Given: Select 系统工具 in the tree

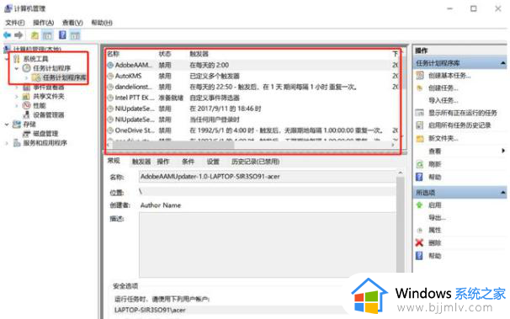Looking at the screenshot, I should [x=36, y=59].
